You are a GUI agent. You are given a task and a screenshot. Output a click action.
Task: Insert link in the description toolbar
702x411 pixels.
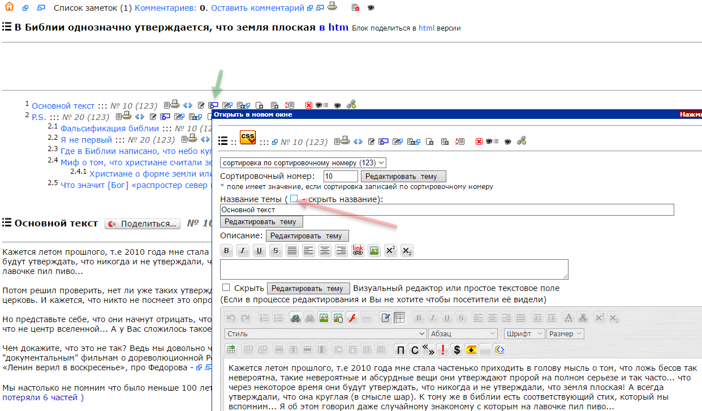(358, 251)
